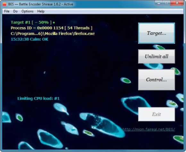Open the Help menu
Image resolution: width=186 pixels, height=152 pixels.
point(41,11)
